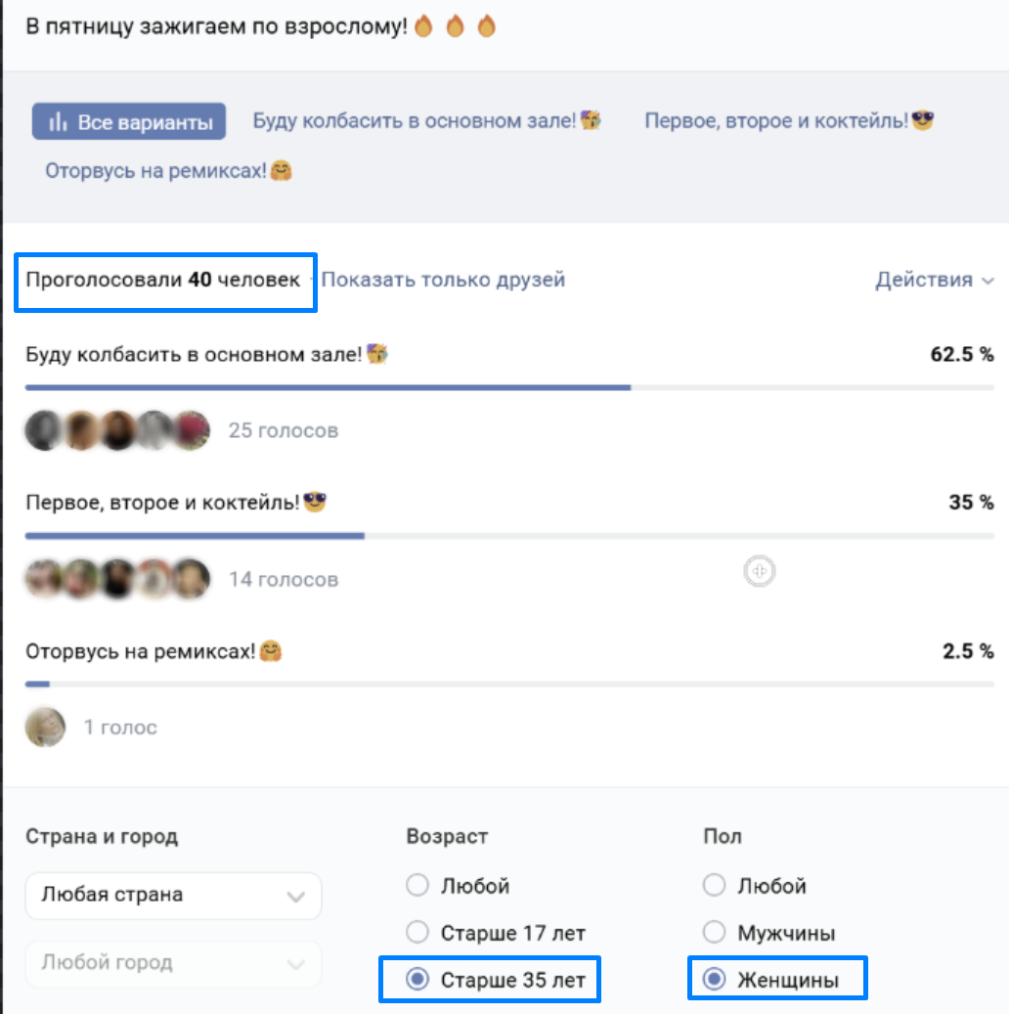
Task: Click the single voter avatar beside 1 голос
Action: coord(45,727)
